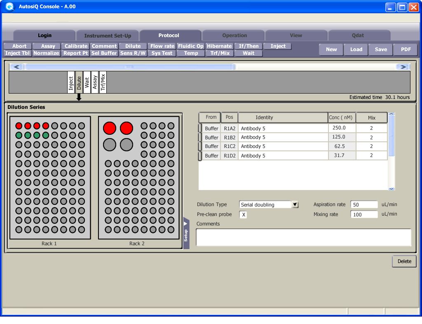The height and width of the screenshot is (324, 422).
Task: Click the timeline right scroll arrow
Action: coord(403,67)
